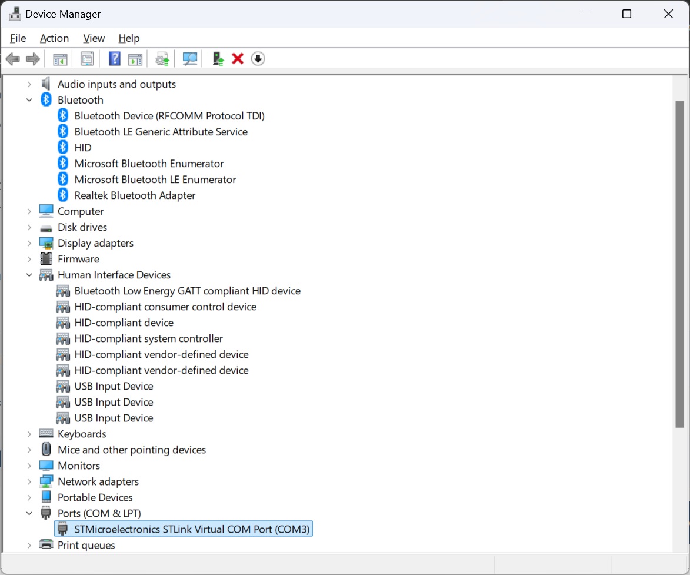Image resolution: width=690 pixels, height=575 pixels.
Task: Select the Realtek Bluetooth Adapter device
Action: (135, 195)
